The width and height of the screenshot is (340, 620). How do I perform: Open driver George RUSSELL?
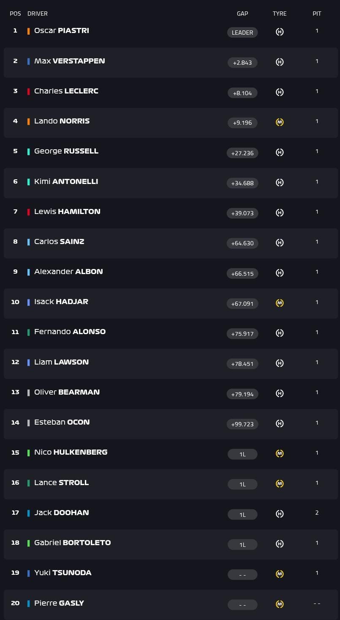click(x=66, y=151)
